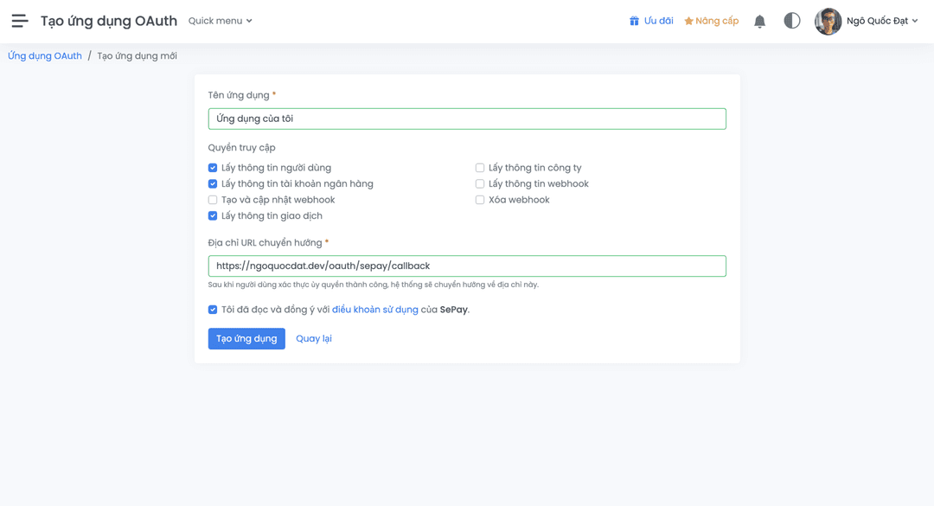Image resolution: width=934 pixels, height=506 pixels.
Task: Click the redirect URL input field
Action: (x=467, y=266)
